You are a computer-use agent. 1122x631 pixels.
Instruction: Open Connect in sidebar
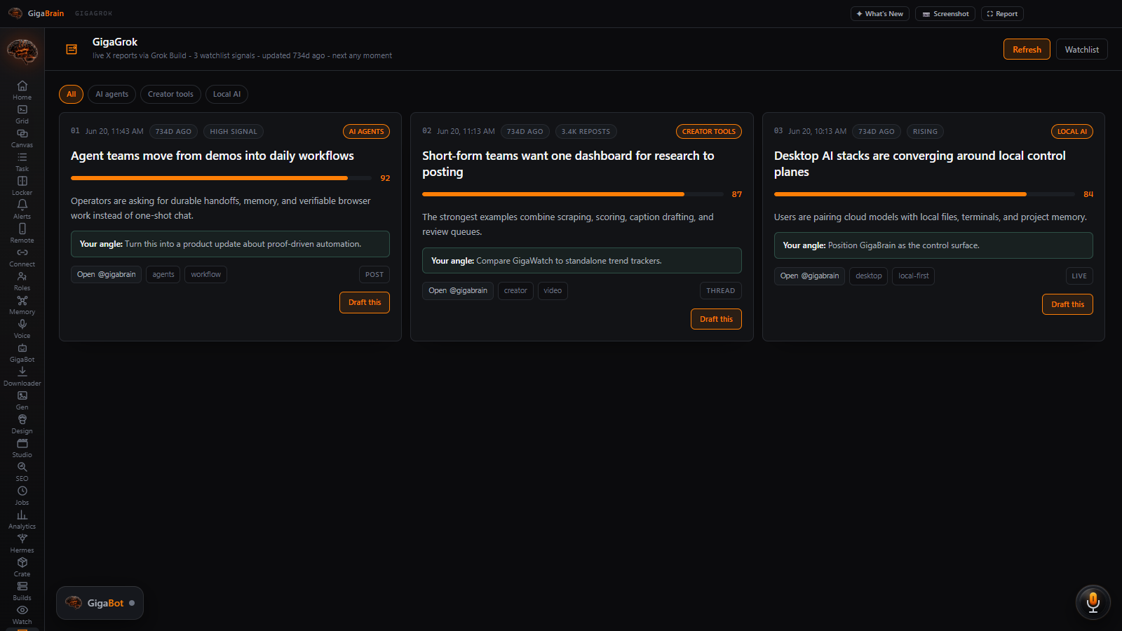point(22,257)
